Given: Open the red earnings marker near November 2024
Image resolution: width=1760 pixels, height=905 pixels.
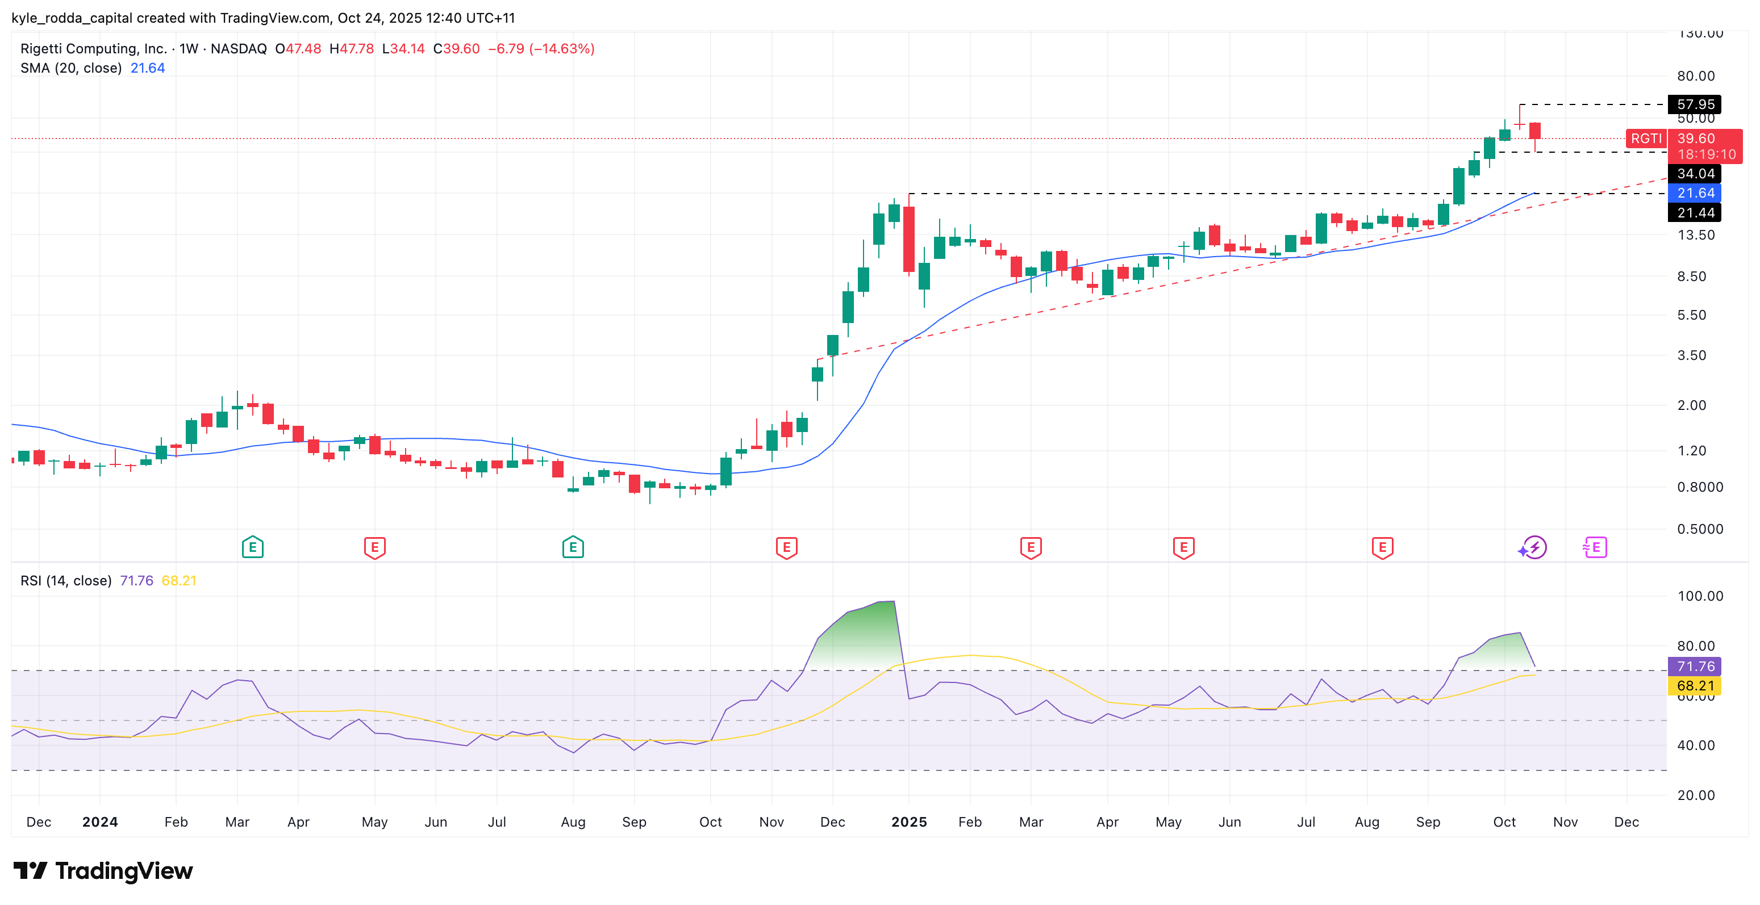Looking at the screenshot, I should [x=786, y=547].
